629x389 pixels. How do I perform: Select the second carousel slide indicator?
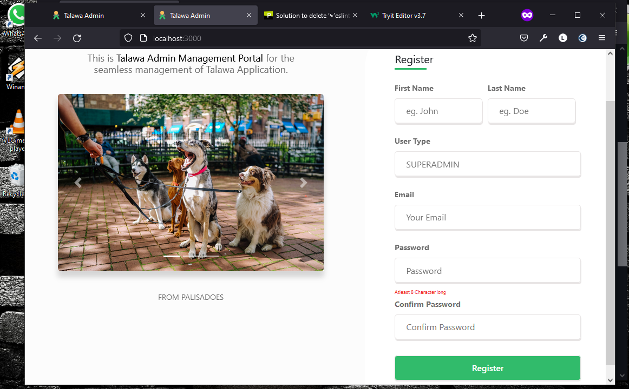click(191, 256)
